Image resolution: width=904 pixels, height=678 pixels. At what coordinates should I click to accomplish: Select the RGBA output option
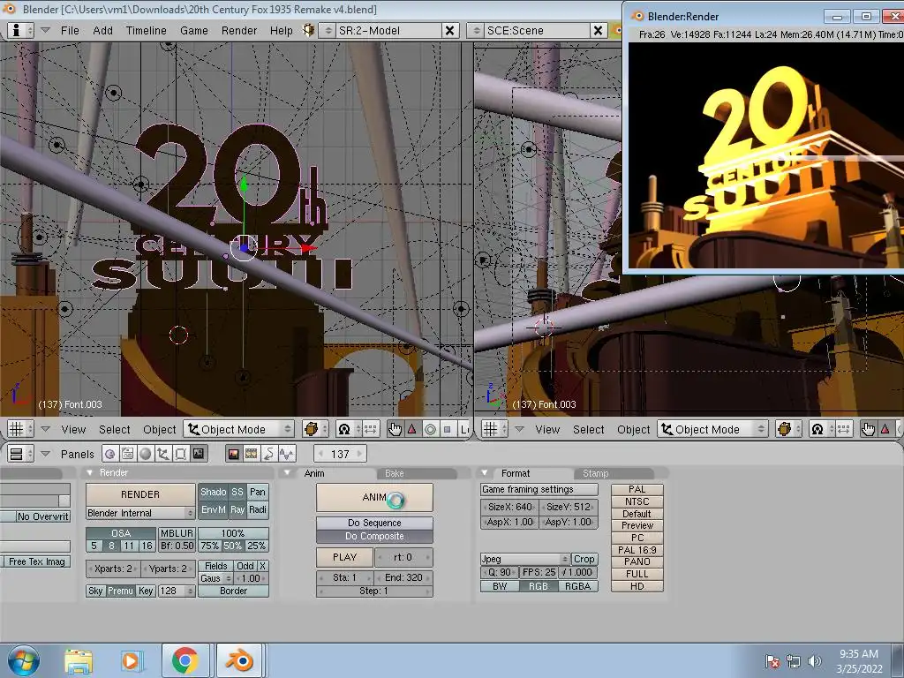(x=577, y=586)
